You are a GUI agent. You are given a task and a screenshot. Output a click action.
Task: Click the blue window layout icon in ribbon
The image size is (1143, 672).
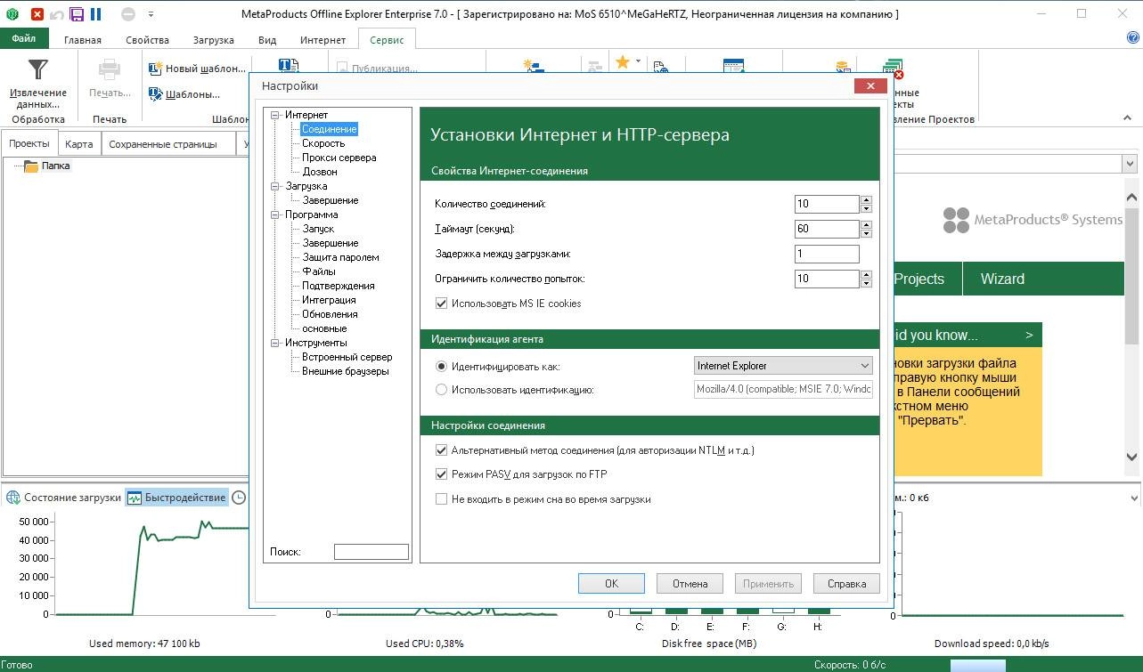(733, 66)
